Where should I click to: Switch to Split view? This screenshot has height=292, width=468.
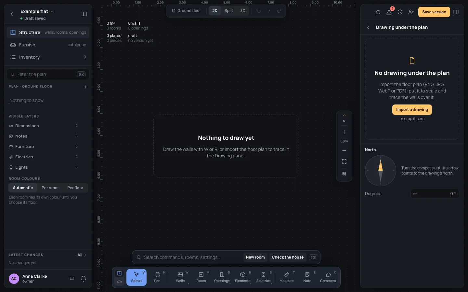point(229,11)
